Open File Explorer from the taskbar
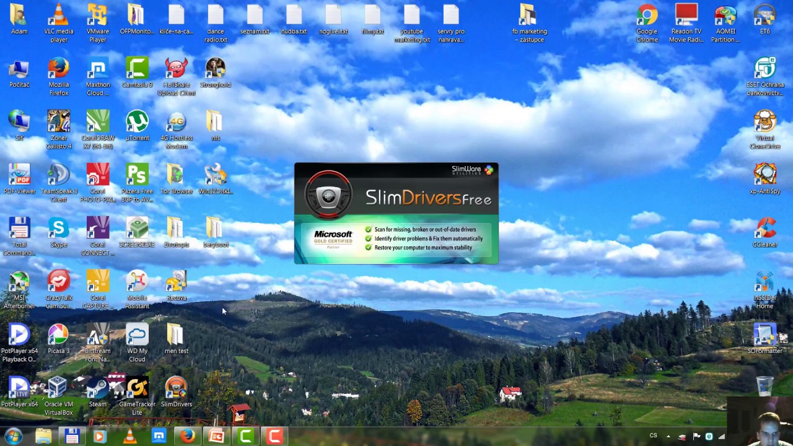 43,436
